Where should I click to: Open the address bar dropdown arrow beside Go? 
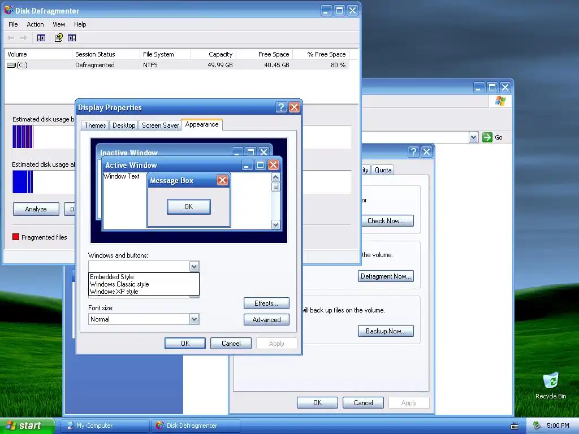point(473,138)
